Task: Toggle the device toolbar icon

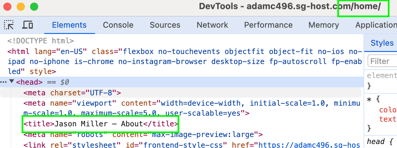Action: click(27, 25)
